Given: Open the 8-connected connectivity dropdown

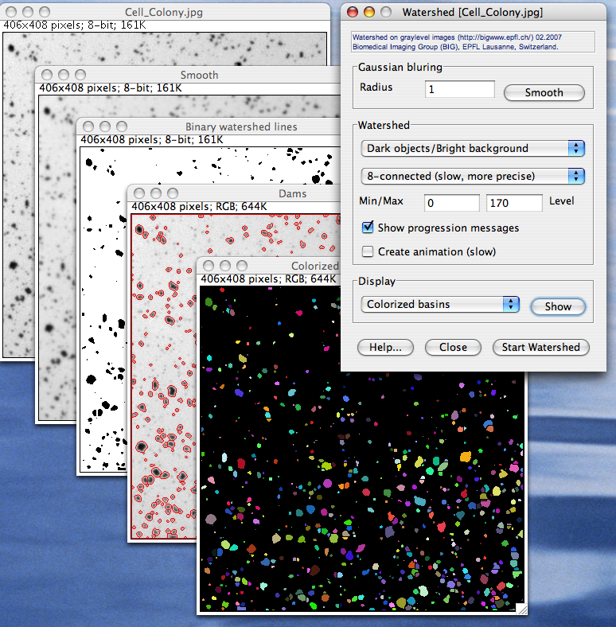Looking at the screenshot, I should click(x=473, y=176).
